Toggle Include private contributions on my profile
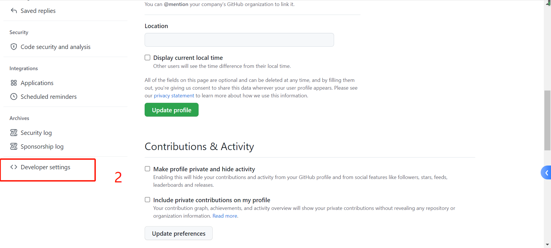 click(148, 200)
